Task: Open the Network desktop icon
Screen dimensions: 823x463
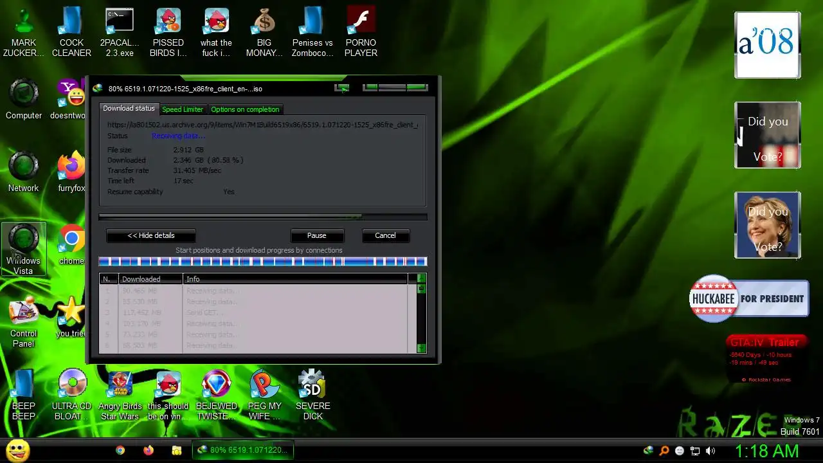Action: pos(24,172)
